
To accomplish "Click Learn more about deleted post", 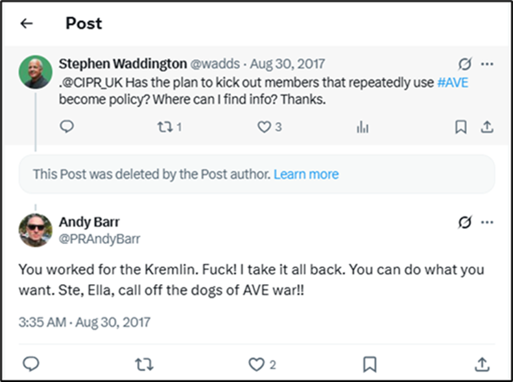I will [x=306, y=174].
